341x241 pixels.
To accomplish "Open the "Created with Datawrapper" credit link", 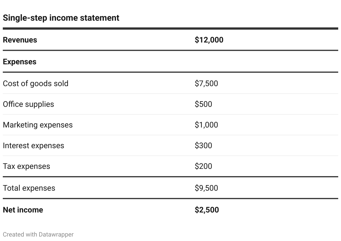I will coord(38,235).
